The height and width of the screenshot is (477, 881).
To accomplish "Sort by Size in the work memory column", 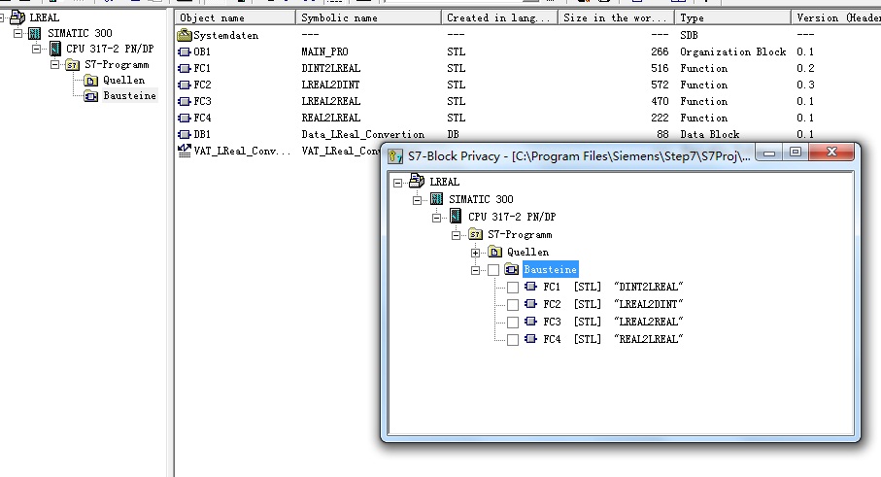I will (617, 18).
